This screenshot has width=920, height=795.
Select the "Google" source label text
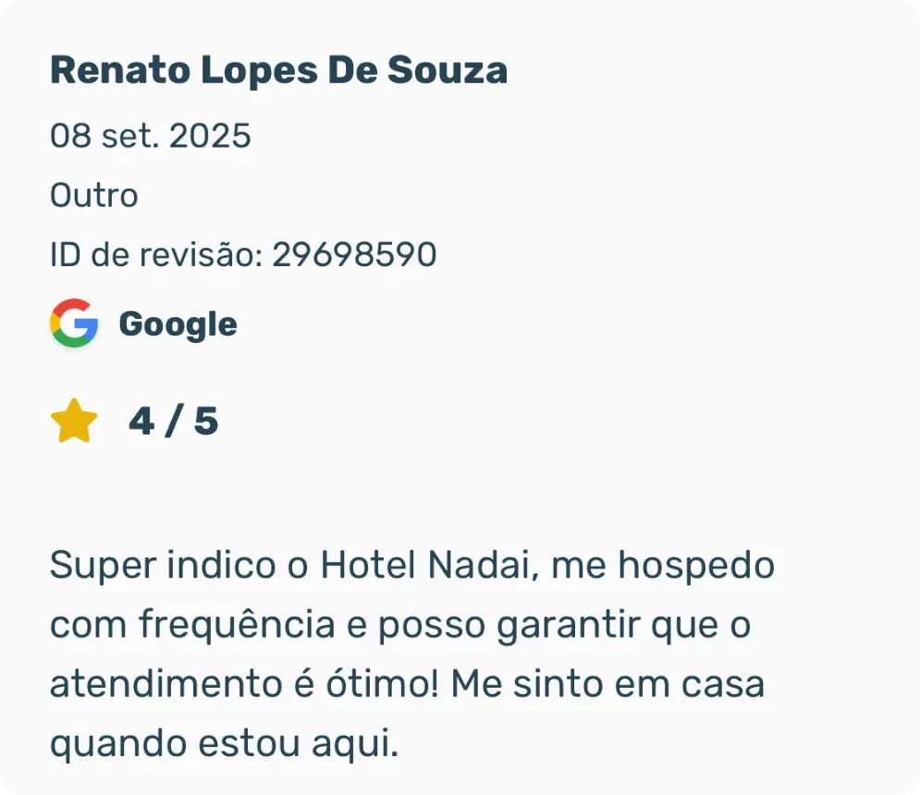click(x=178, y=324)
